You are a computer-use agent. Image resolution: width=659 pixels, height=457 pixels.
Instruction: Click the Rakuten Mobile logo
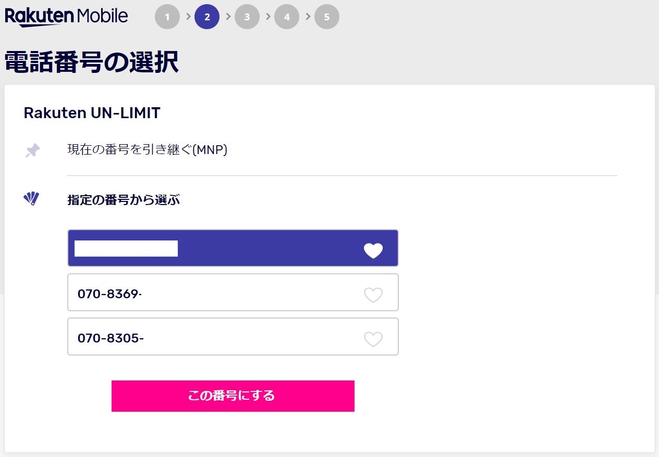point(66,16)
